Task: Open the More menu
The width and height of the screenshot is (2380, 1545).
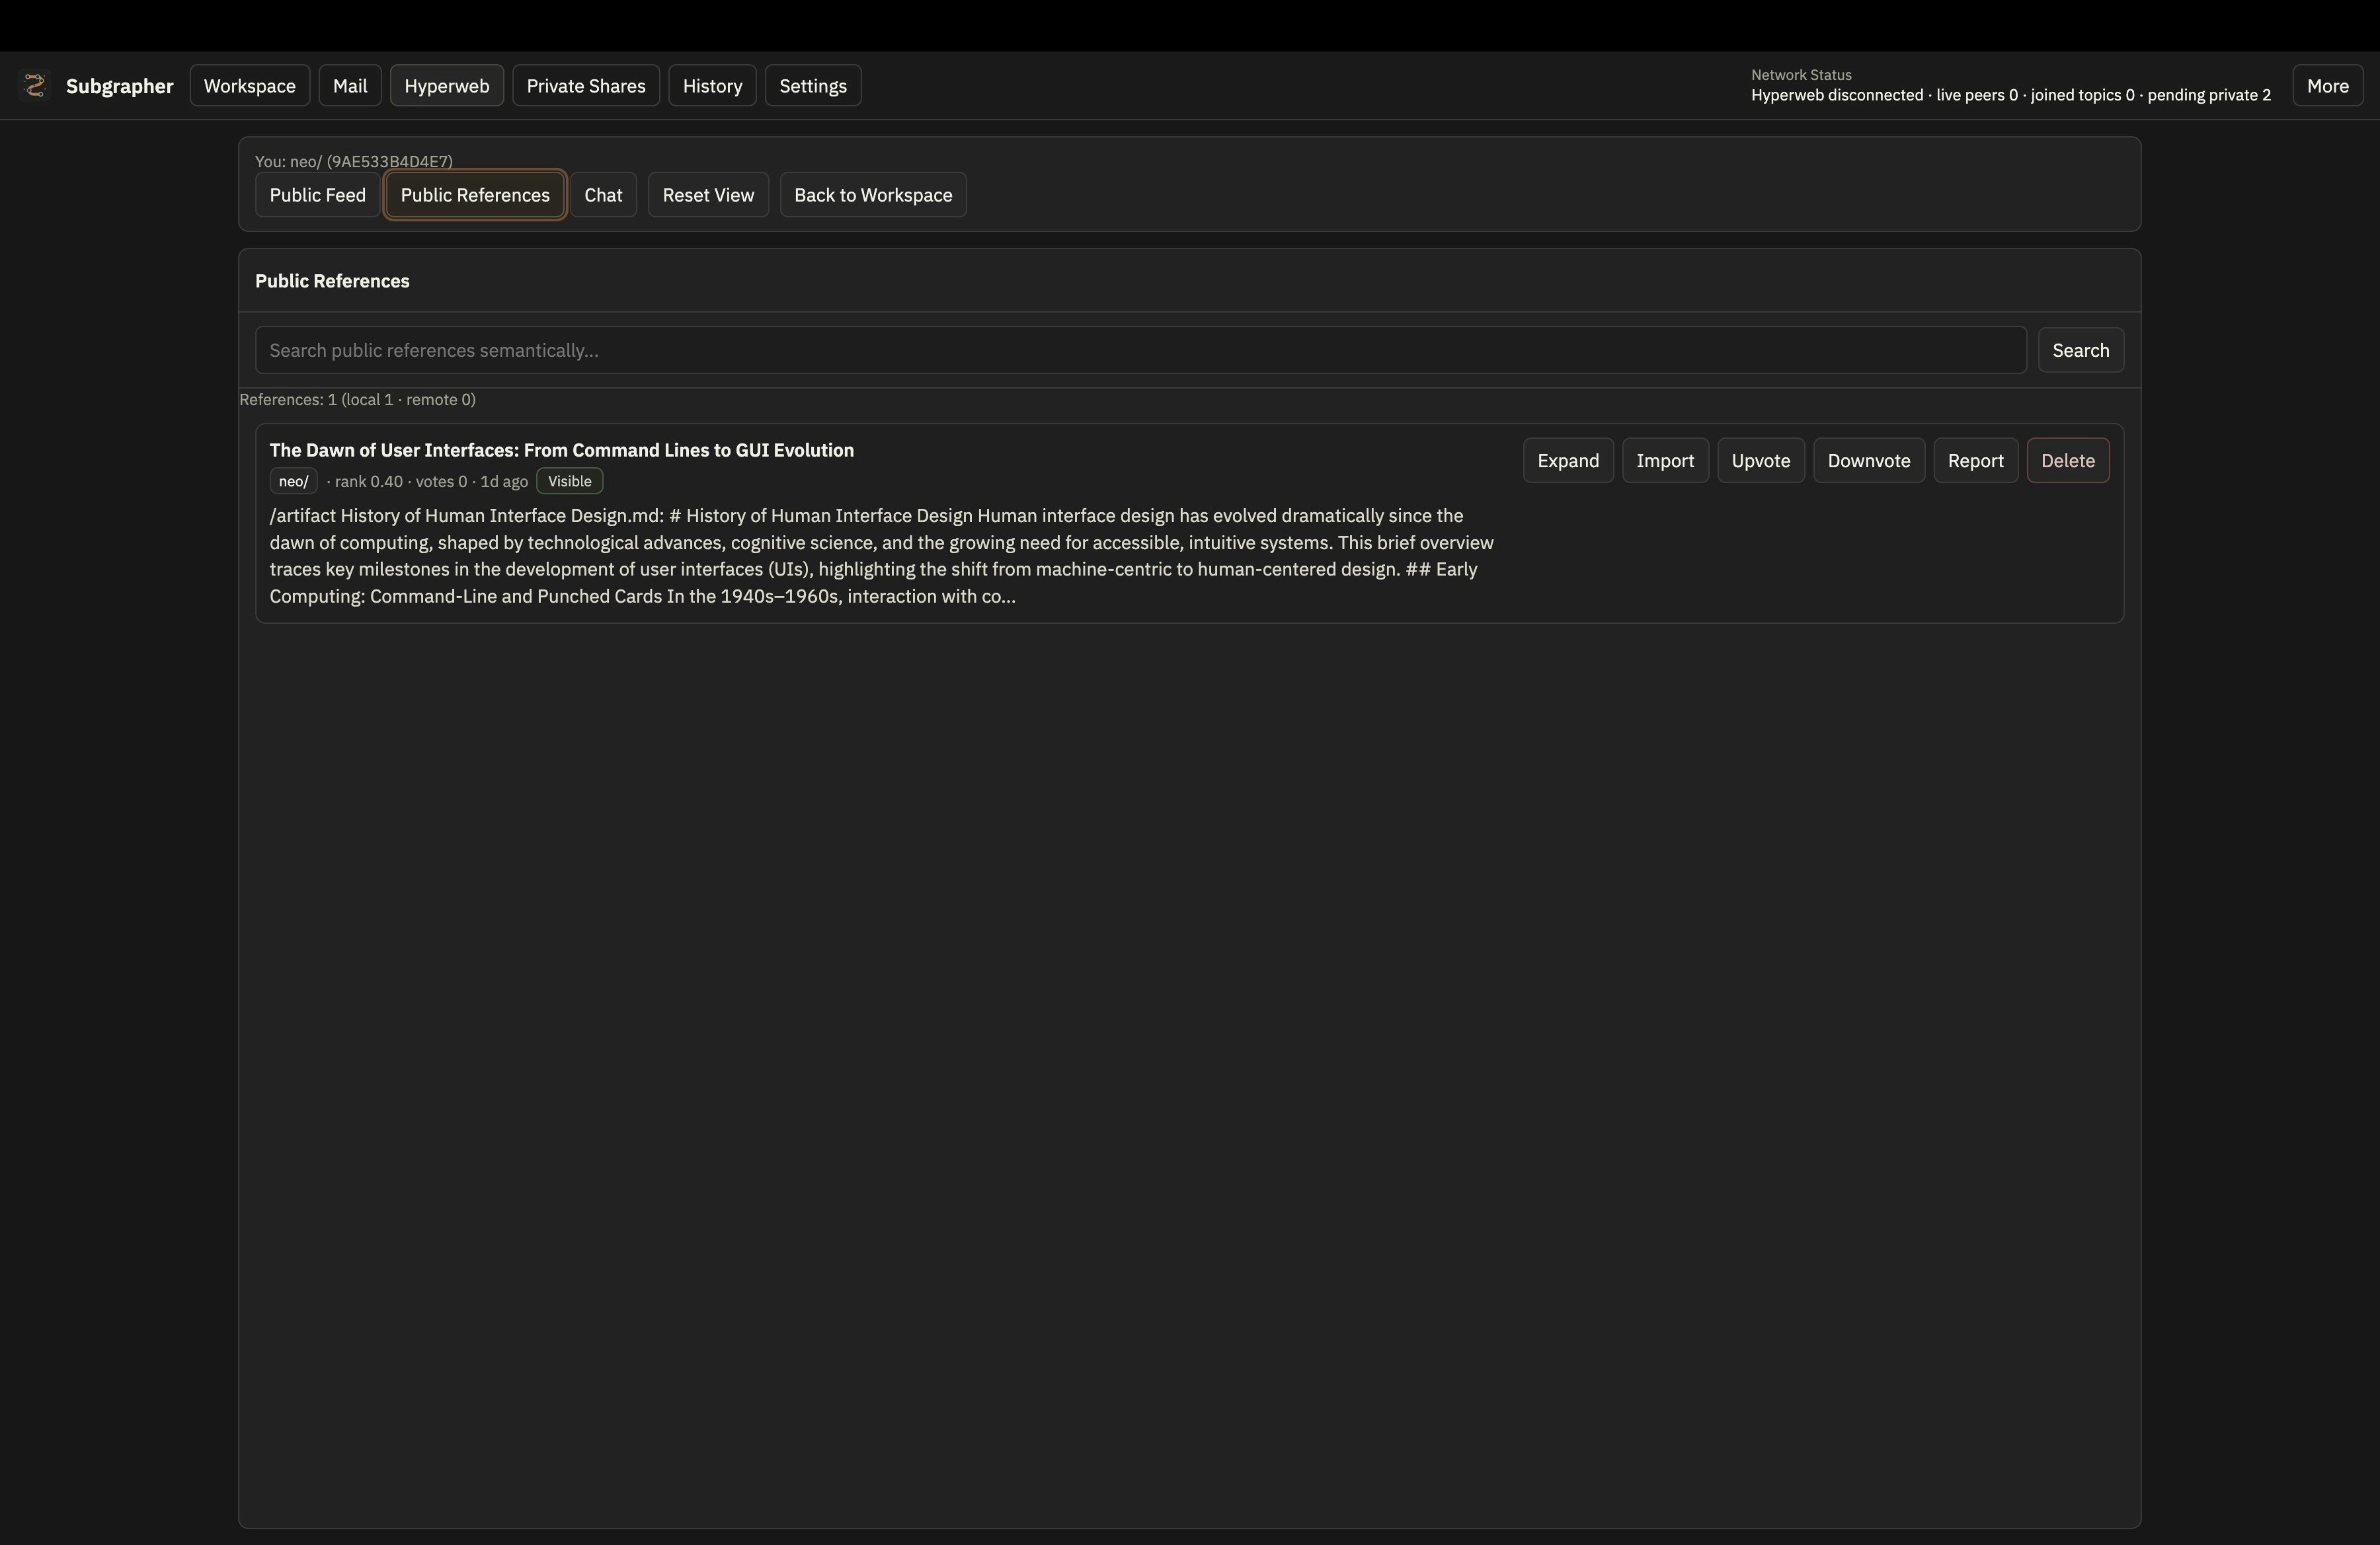Action: 2327,86
